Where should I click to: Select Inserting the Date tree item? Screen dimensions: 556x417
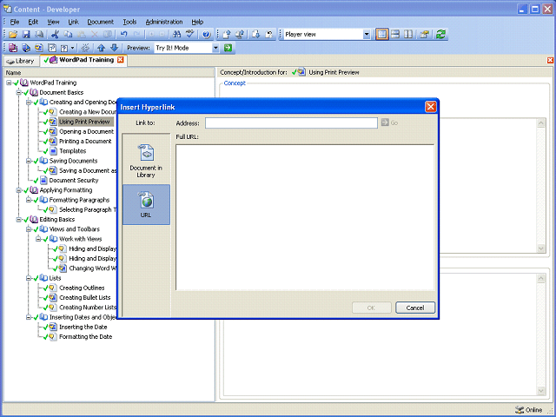coord(83,327)
